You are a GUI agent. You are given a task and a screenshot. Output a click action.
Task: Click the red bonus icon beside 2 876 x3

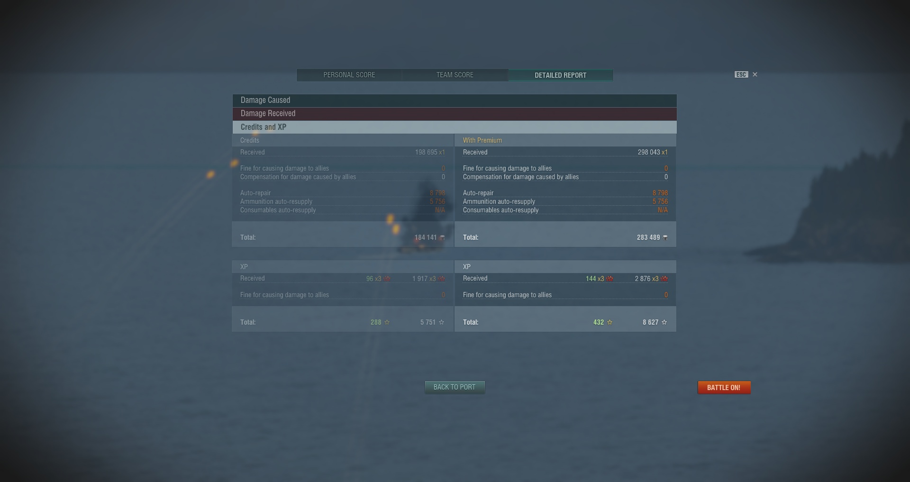tap(664, 279)
